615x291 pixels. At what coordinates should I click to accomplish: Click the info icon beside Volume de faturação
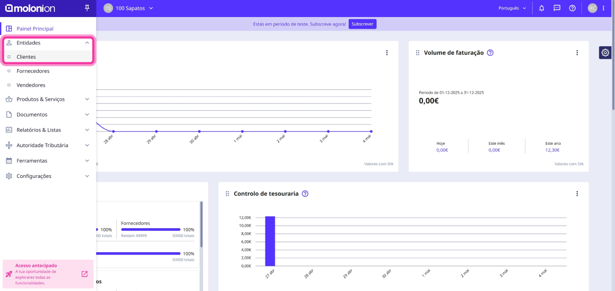click(x=490, y=53)
